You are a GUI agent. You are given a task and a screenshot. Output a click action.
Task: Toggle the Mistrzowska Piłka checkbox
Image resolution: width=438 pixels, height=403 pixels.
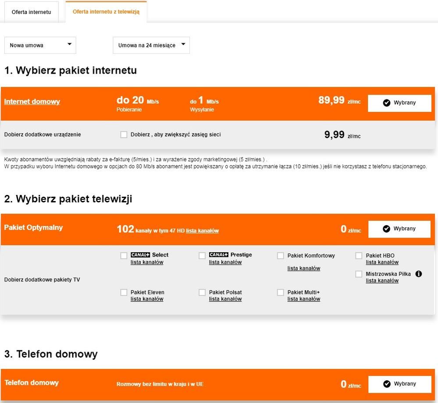point(359,274)
